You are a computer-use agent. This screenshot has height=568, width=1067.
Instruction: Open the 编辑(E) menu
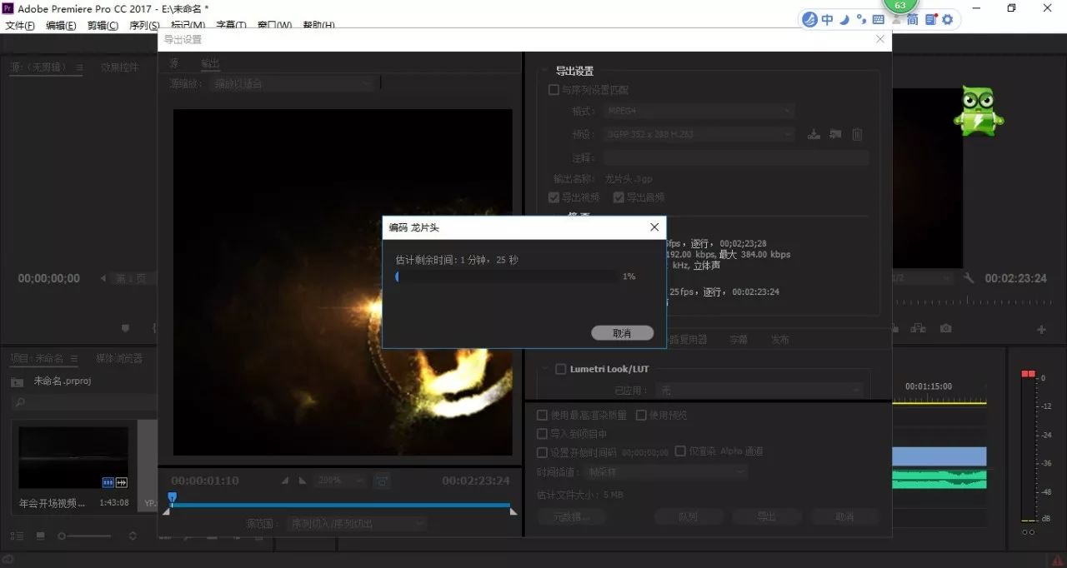click(61, 25)
